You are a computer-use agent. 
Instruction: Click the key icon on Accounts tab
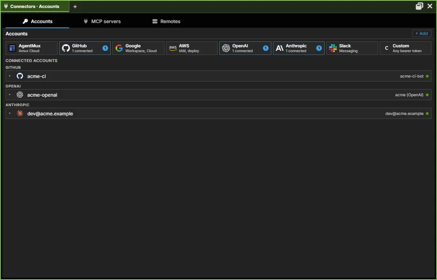pos(25,21)
